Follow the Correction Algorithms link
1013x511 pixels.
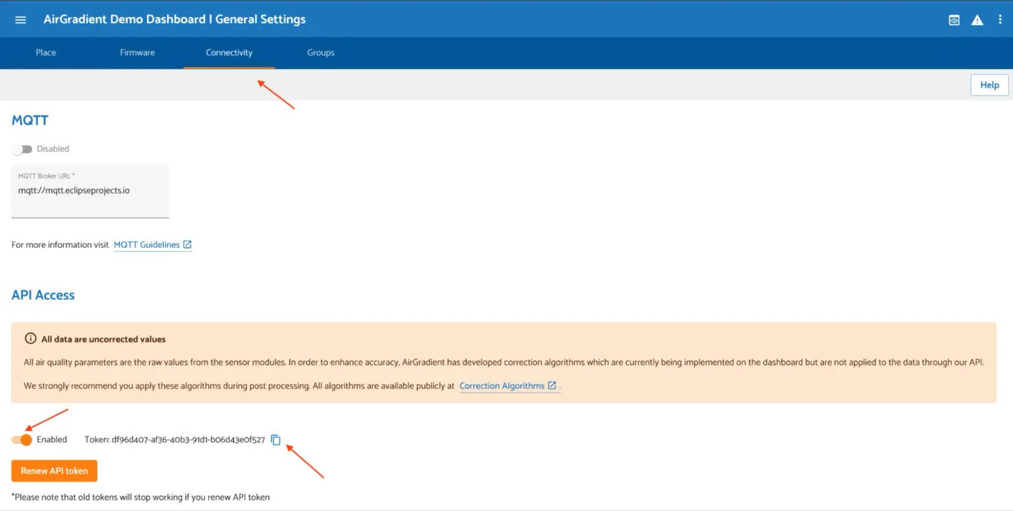[x=501, y=386]
